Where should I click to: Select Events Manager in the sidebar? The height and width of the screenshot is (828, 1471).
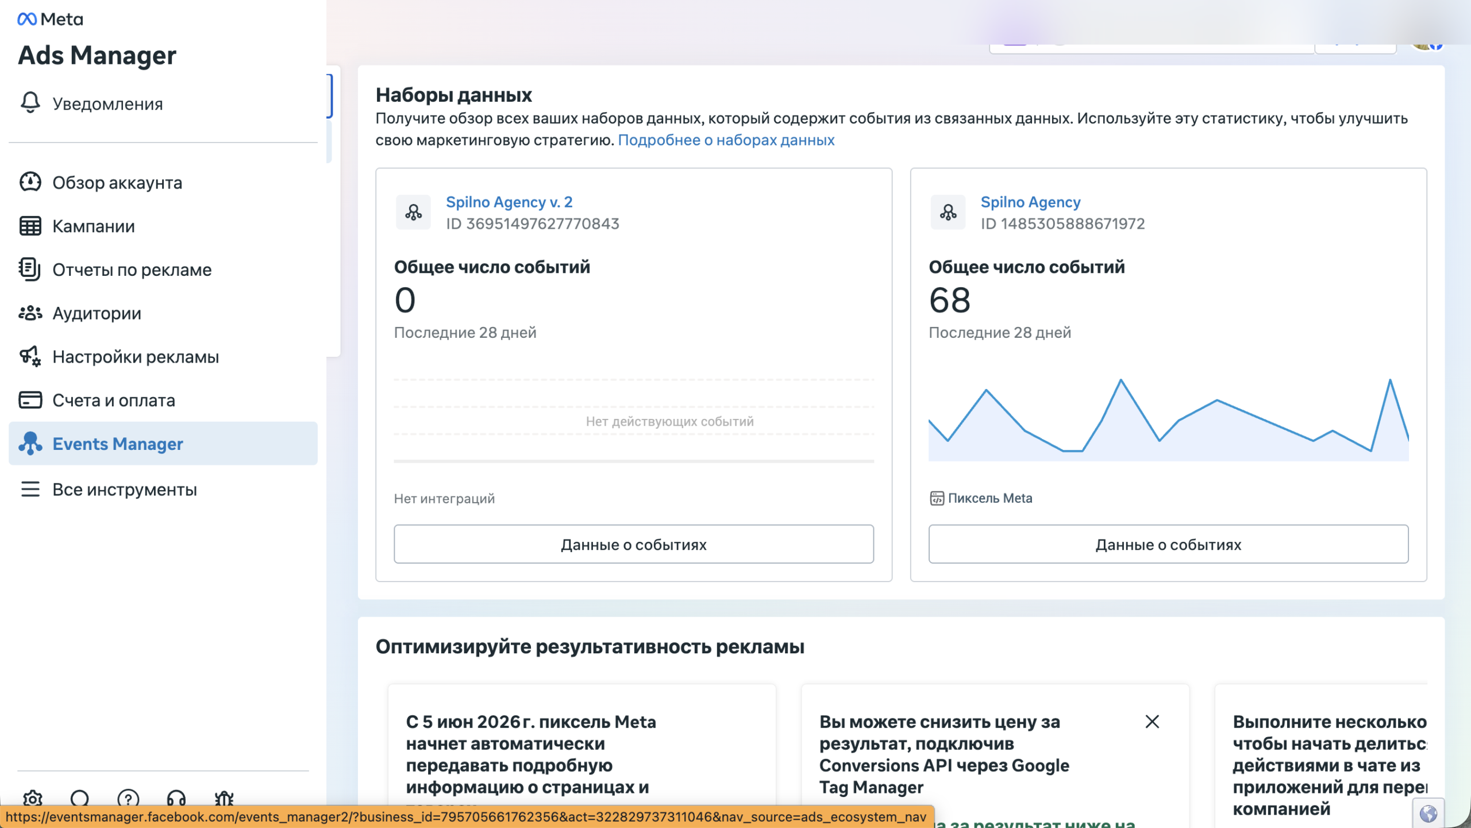(x=163, y=444)
